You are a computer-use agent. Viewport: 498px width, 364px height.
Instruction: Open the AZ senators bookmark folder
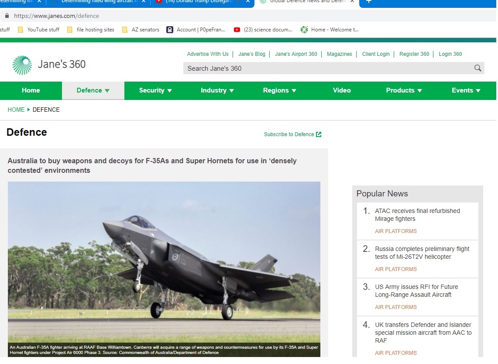141,30
